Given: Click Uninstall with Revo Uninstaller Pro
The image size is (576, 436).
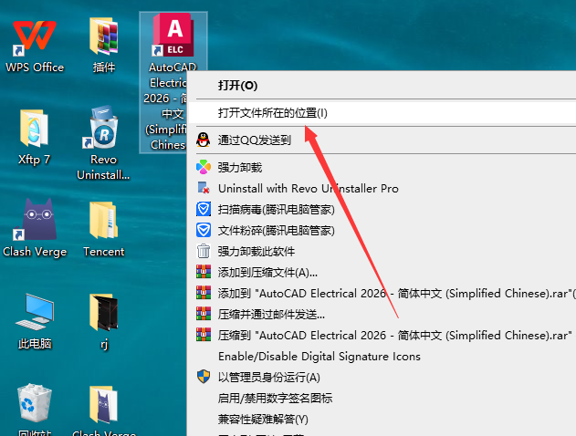Looking at the screenshot, I should 308,188.
